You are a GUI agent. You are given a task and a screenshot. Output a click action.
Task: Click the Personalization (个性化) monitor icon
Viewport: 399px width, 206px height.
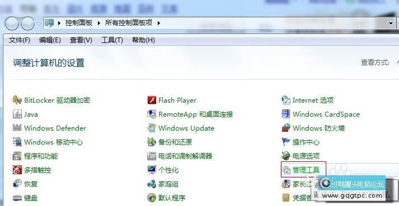pyautogui.click(x=152, y=170)
